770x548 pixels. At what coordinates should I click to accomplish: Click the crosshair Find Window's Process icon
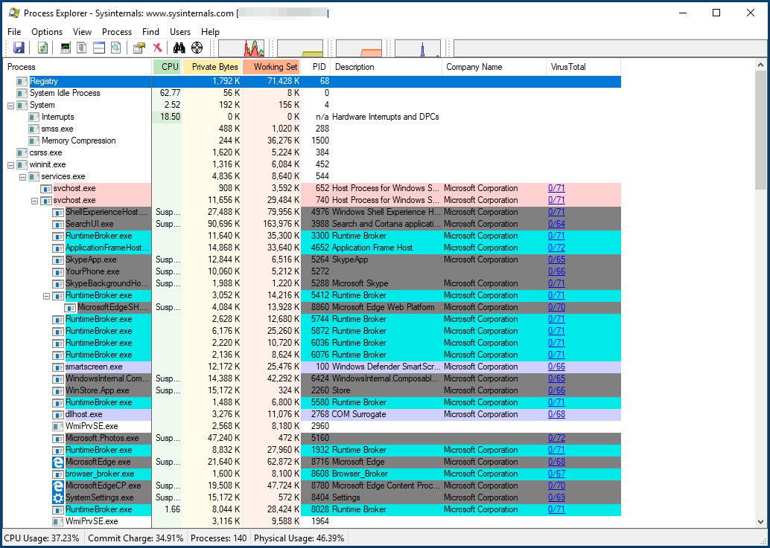coord(197,48)
